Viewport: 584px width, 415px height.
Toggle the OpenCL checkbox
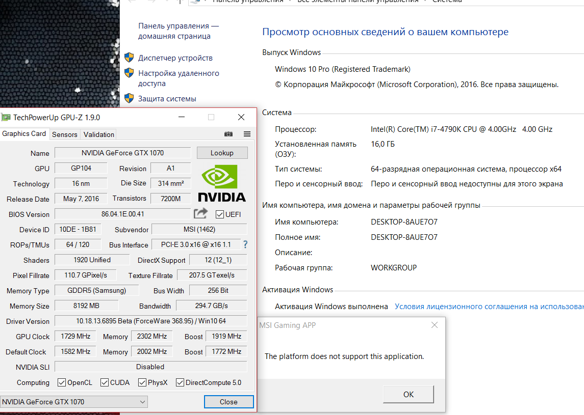click(x=62, y=382)
